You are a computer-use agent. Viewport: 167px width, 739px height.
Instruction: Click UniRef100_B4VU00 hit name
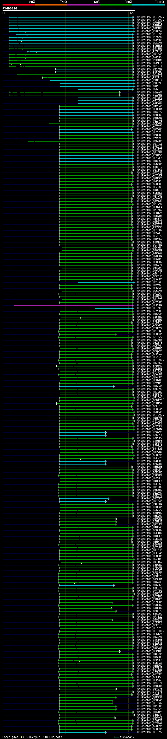pos(150,106)
